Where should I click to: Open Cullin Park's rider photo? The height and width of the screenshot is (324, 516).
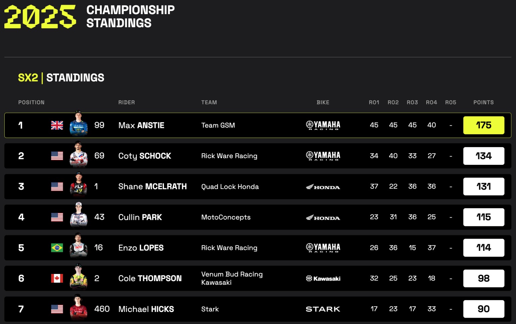point(78,215)
